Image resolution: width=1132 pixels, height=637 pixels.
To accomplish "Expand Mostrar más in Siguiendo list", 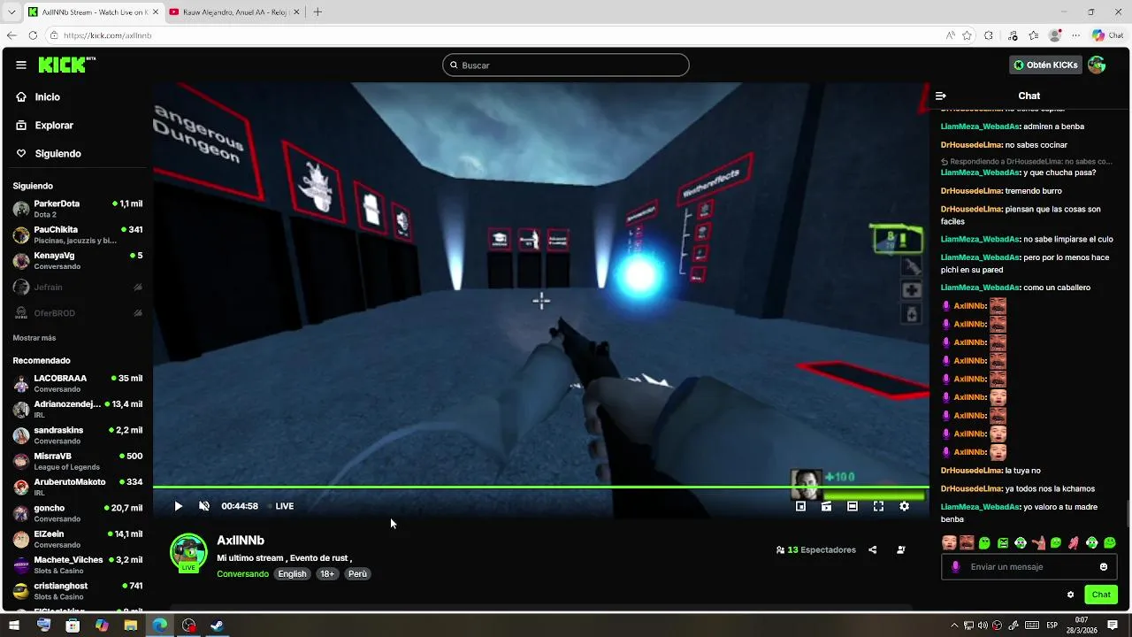I will point(34,338).
